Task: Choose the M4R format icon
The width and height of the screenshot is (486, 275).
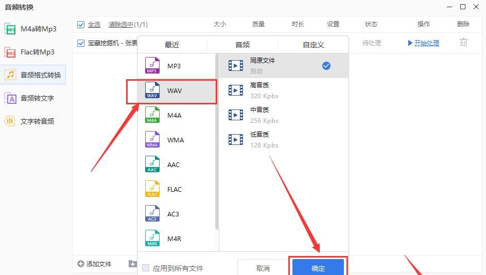Action: [x=152, y=239]
